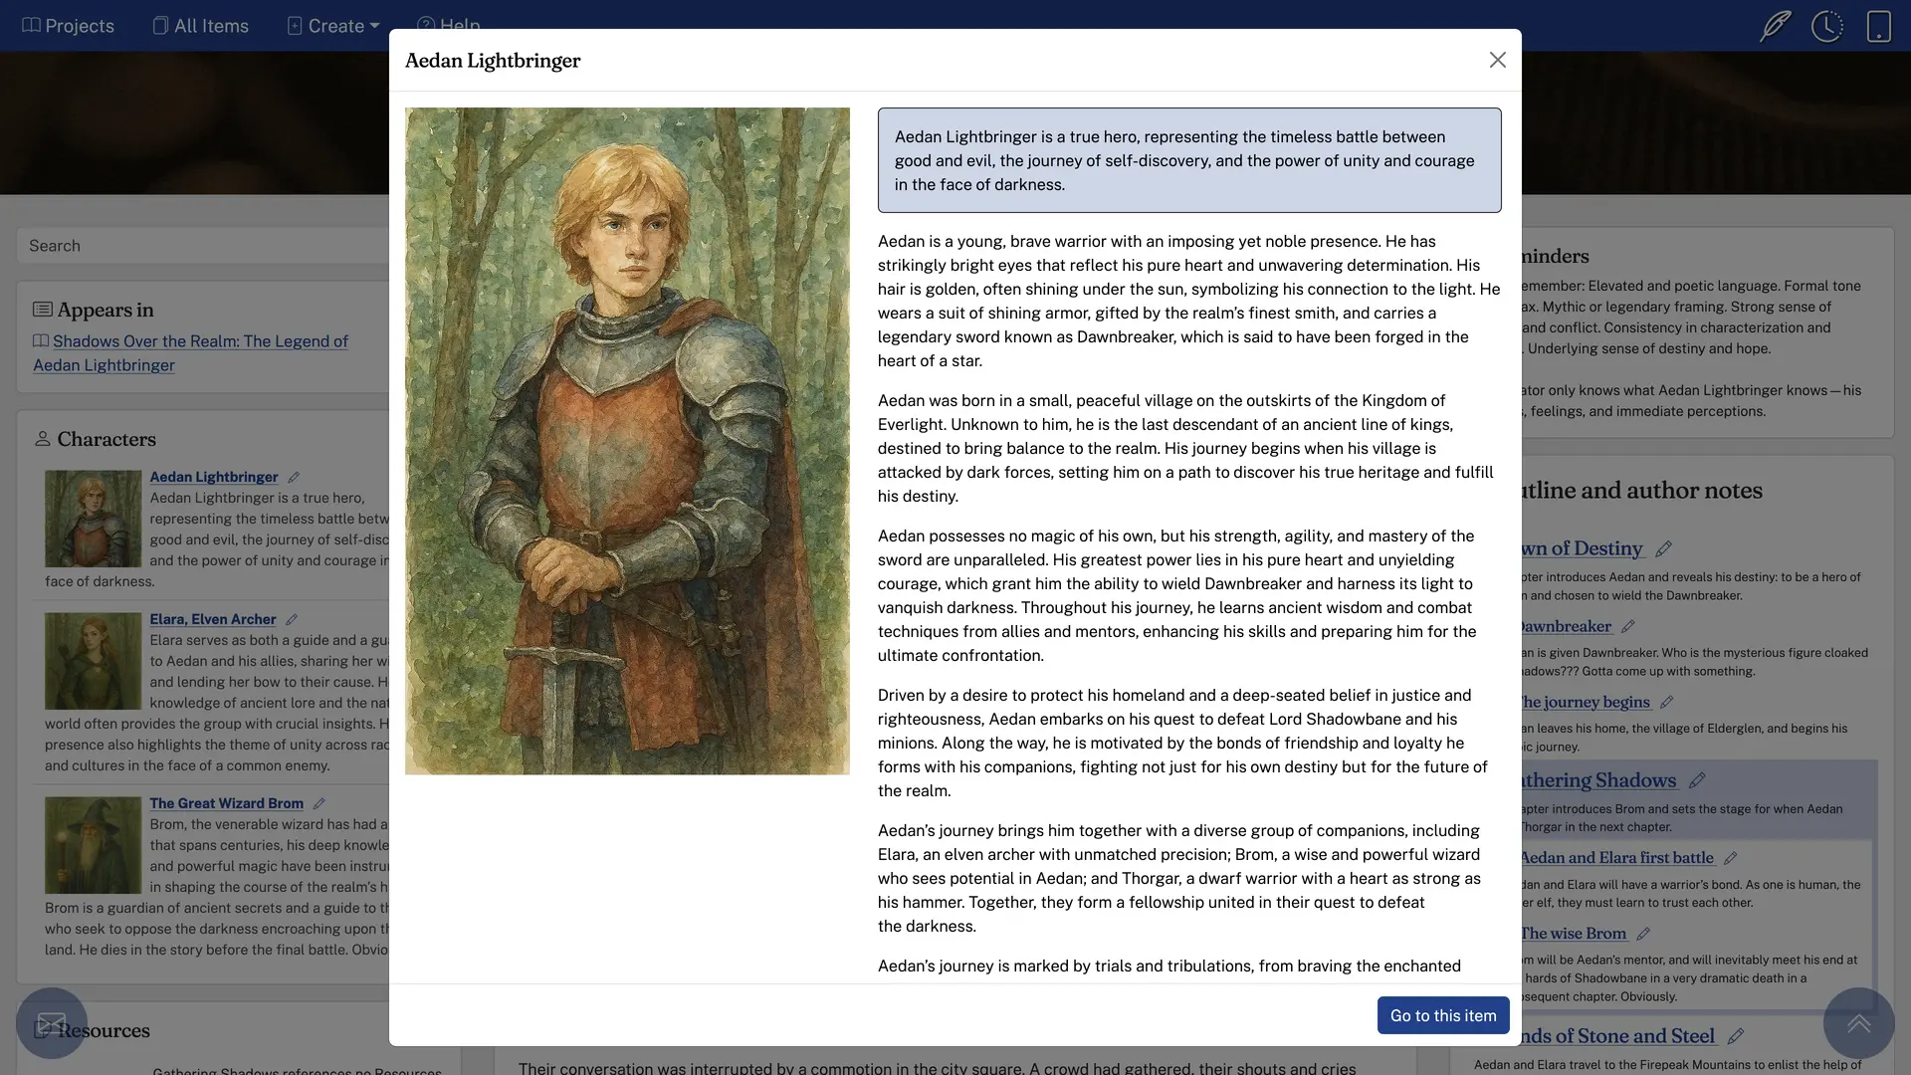Click the Characters section heading
The height and width of the screenshot is (1075, 1911).
click(106, 439)
